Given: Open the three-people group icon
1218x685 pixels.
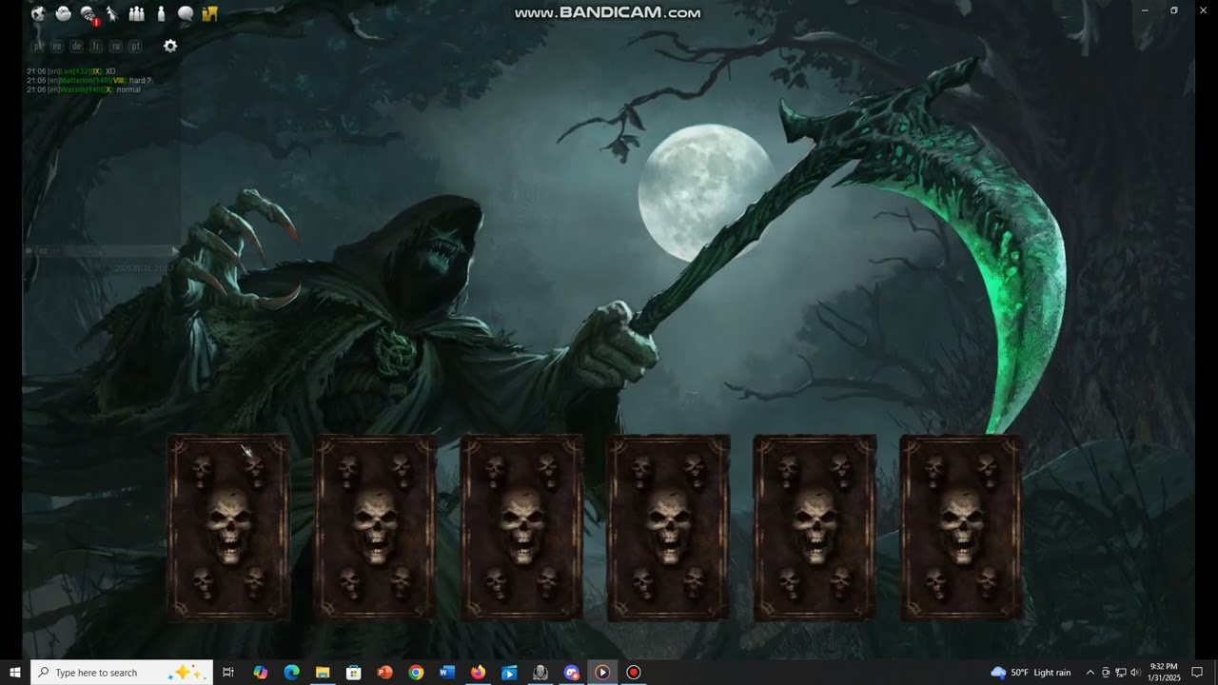Looking at the screenshot, I should (x=136, y=13).
